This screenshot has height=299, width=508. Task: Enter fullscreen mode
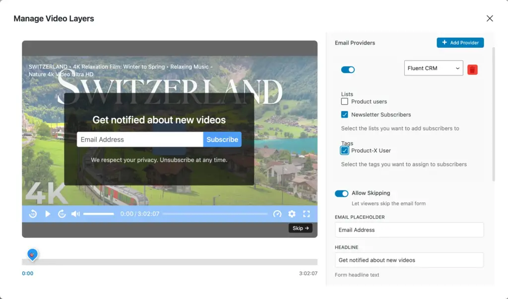click(306, 214)
